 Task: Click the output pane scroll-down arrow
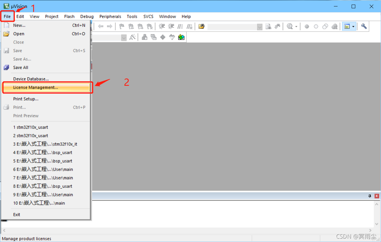tap(377, 224)
